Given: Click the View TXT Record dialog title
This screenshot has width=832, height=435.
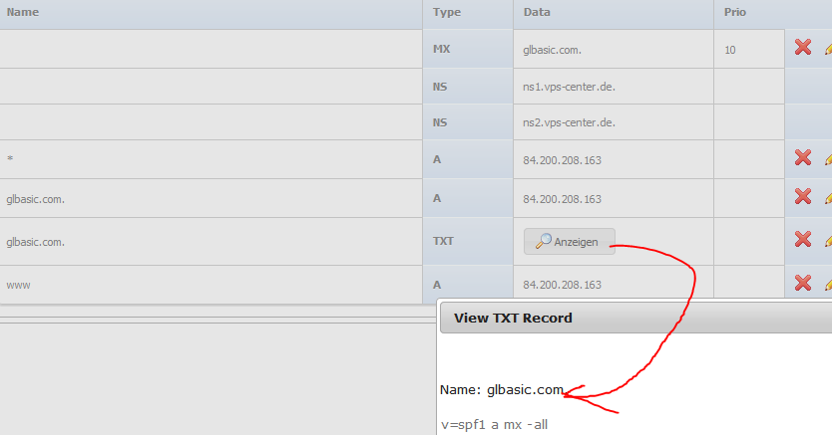Looking at the screenshot, I should pyautogui.click(x=513, y=319).
